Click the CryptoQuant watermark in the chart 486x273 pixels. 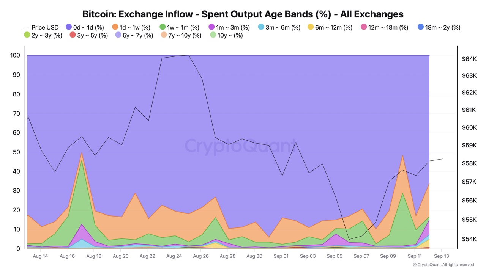coord(240,146)
